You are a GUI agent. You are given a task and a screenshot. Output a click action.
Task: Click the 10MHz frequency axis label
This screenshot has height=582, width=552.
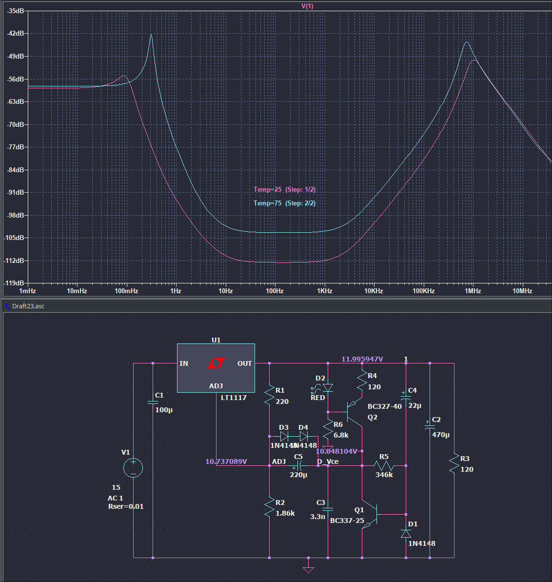522,291
